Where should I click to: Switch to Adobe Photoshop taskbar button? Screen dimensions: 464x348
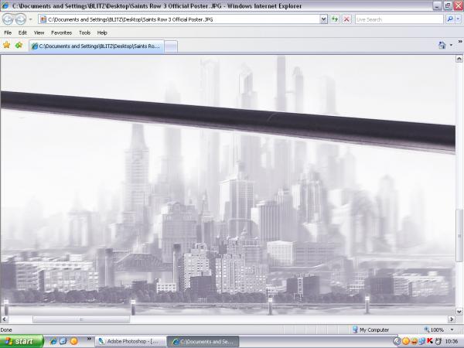tap(129, 340)
